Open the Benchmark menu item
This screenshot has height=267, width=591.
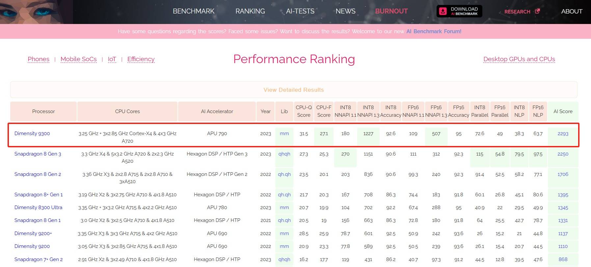[194, 11]
